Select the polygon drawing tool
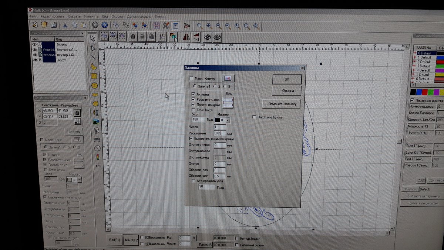Viewport: 444px width, 250px height. [95, 103]
